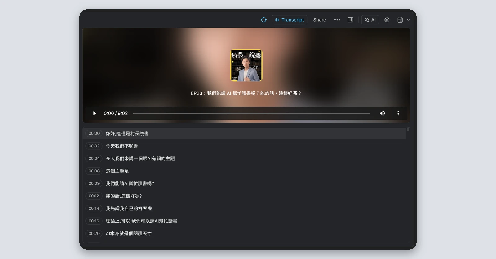Open the calendar icon
Image resolution: width=496 pixels, height=259 pixels.
click(400, 20)
